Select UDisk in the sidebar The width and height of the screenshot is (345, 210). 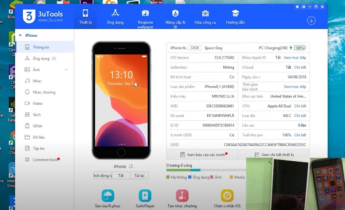point(45,126)
